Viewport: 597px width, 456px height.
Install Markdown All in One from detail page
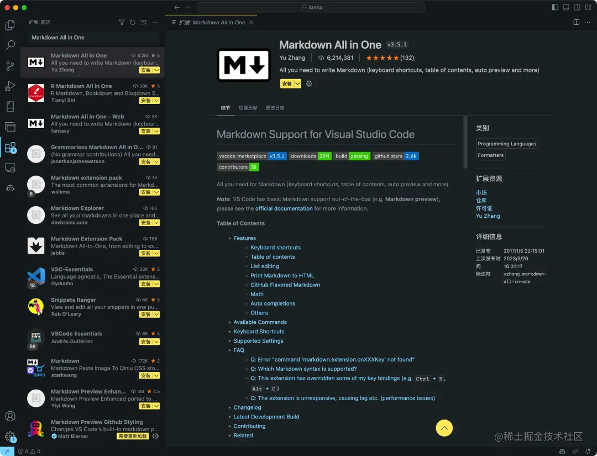(x=287, y=84)
